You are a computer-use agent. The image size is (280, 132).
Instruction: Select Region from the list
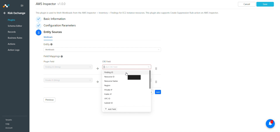126,86
